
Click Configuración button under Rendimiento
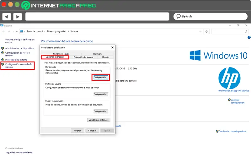click(101, 78)
